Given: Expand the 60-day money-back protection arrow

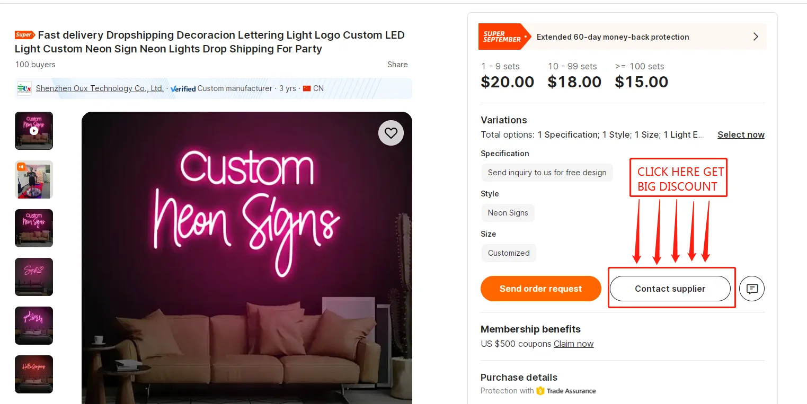Looking at the screenshot, I should (x=756, y=37).
